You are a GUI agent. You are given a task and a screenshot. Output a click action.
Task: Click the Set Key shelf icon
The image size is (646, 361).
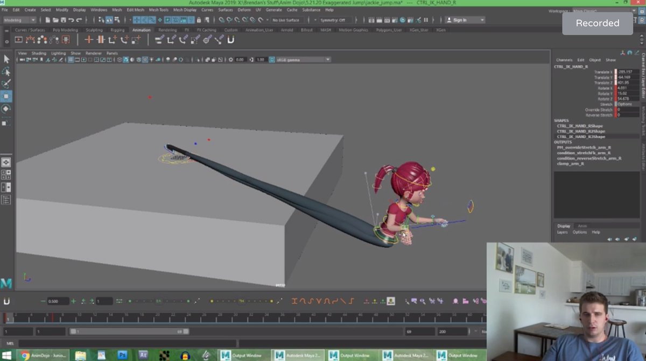(x=89, y=39)
